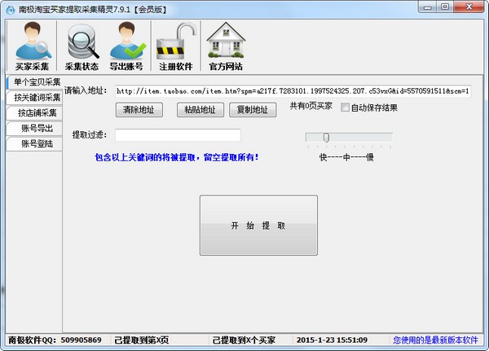The width and height of the screenshot is (489, 351).
Task: Click the app icon in title bar
Action: coord(10,7)
